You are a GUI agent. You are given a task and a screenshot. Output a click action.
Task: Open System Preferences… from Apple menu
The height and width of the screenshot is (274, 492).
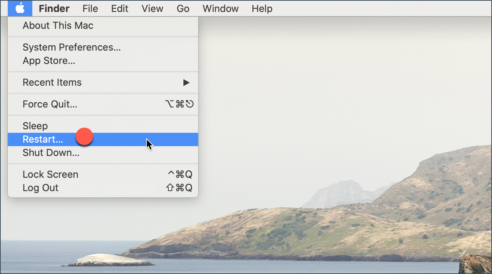(103, 47)
